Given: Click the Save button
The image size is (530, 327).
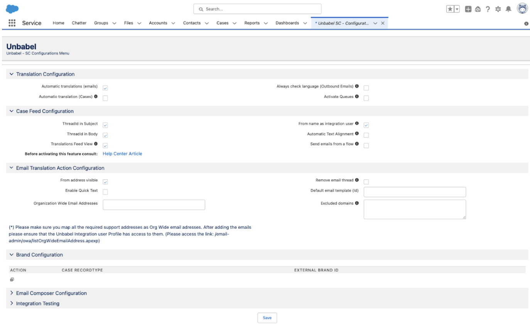Looking at the screenshot, I should click(267, 318).
